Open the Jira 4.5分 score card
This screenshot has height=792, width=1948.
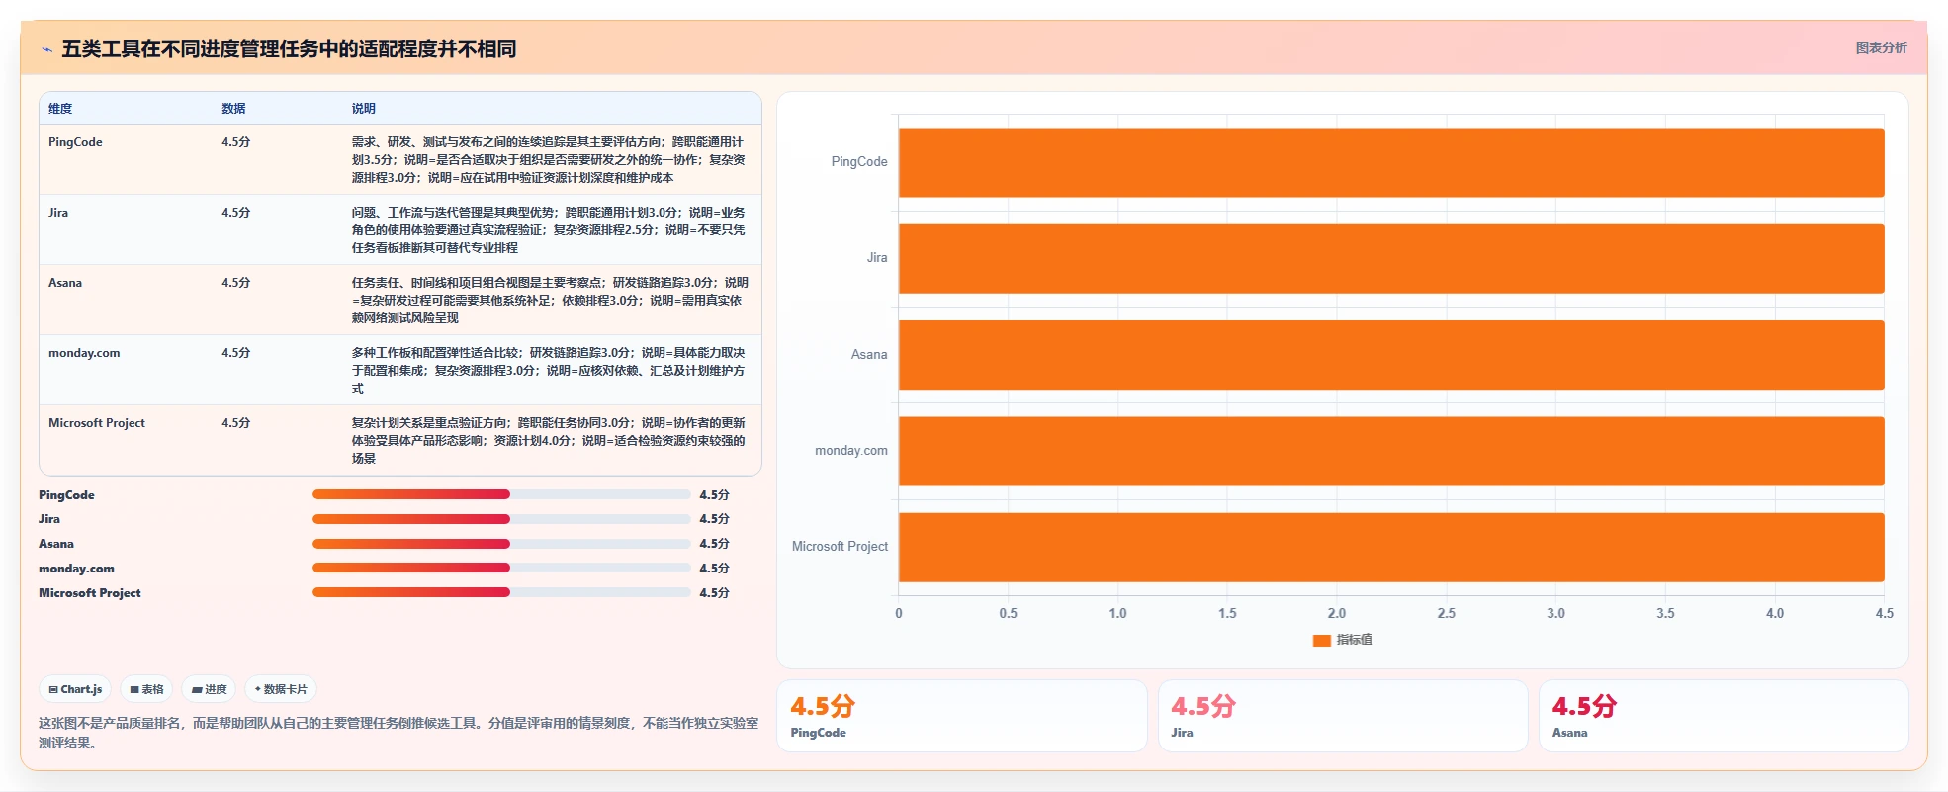(x=1343, y=716)
